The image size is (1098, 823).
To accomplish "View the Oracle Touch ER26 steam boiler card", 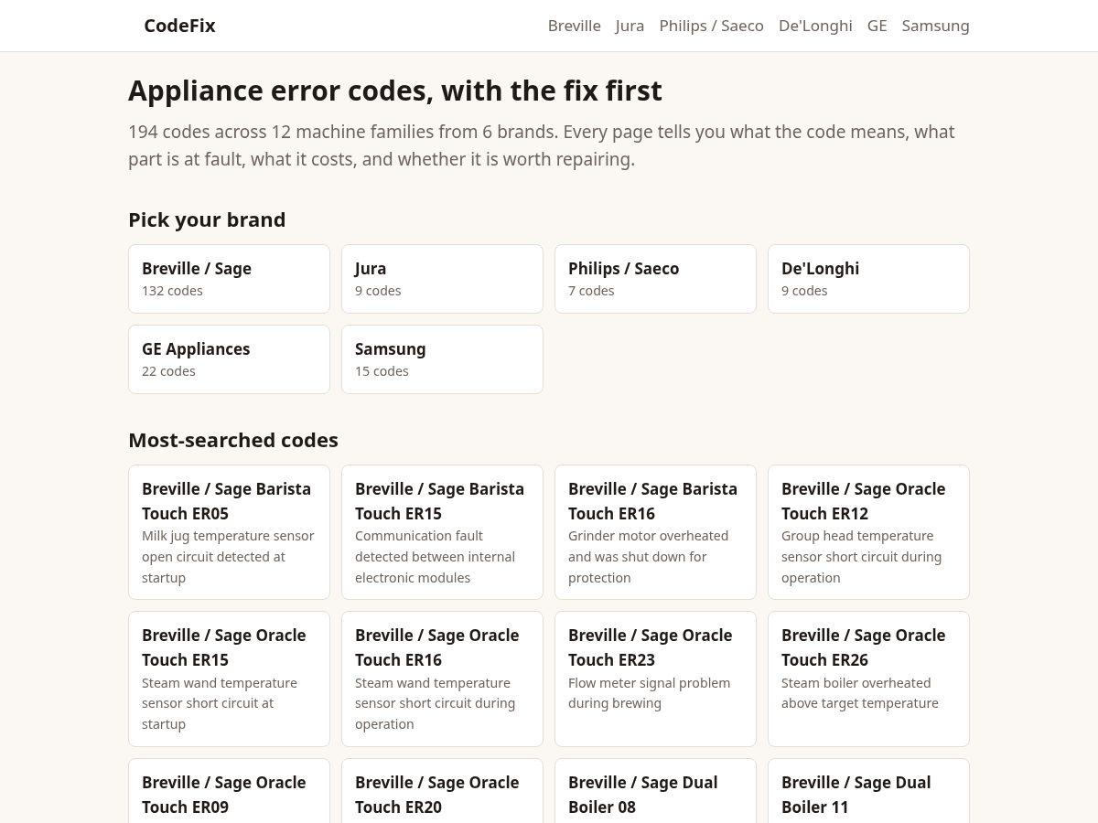I will (868, 679).
